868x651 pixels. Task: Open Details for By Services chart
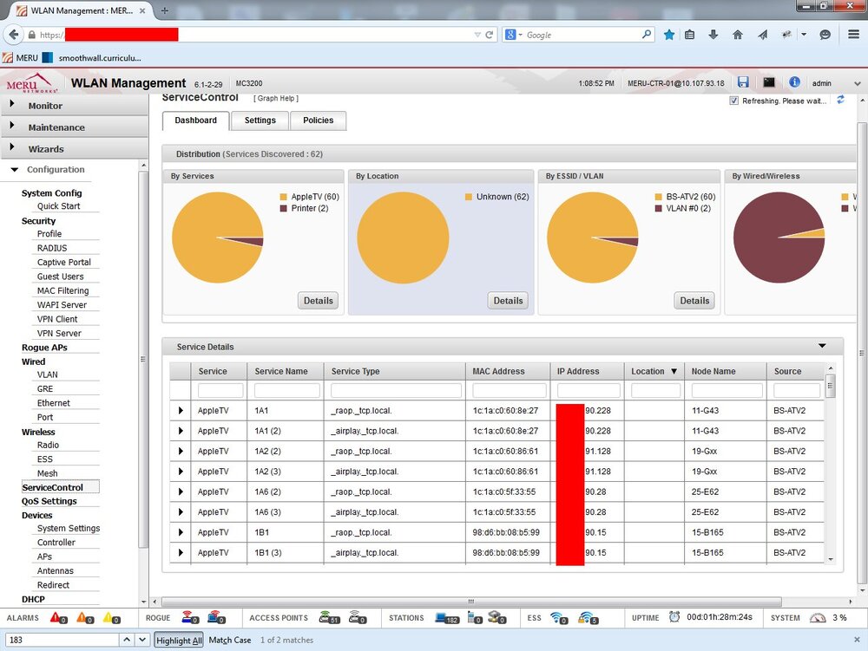click(x=319, y=301)
